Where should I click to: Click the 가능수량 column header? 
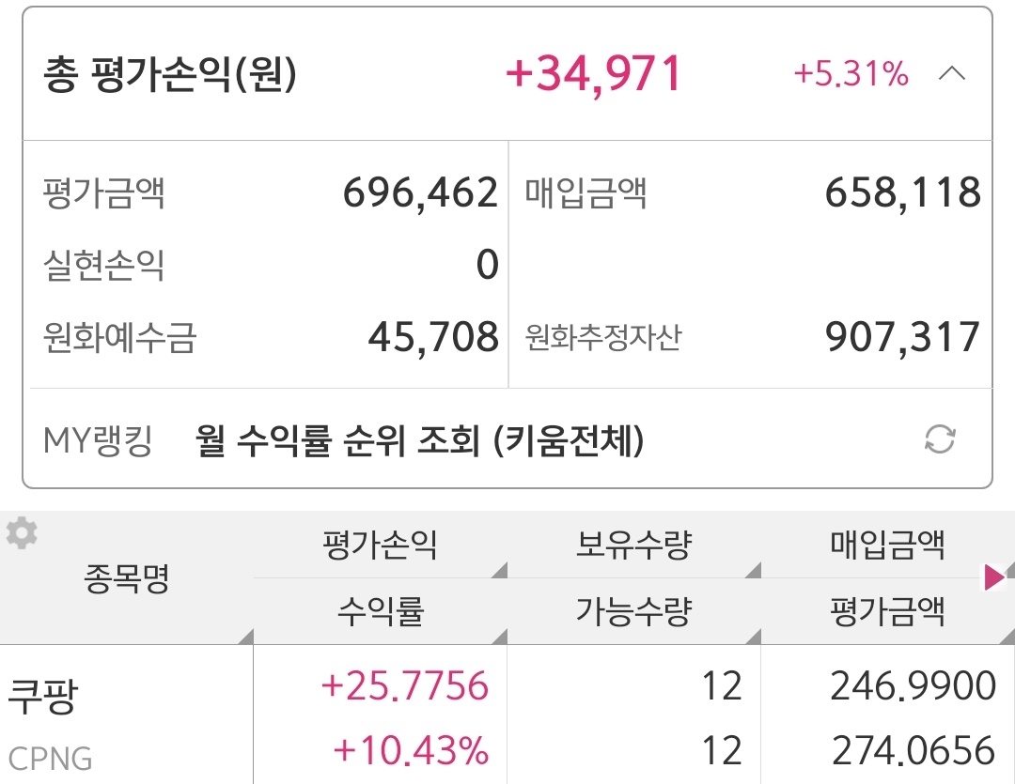(x=633, y=612)
